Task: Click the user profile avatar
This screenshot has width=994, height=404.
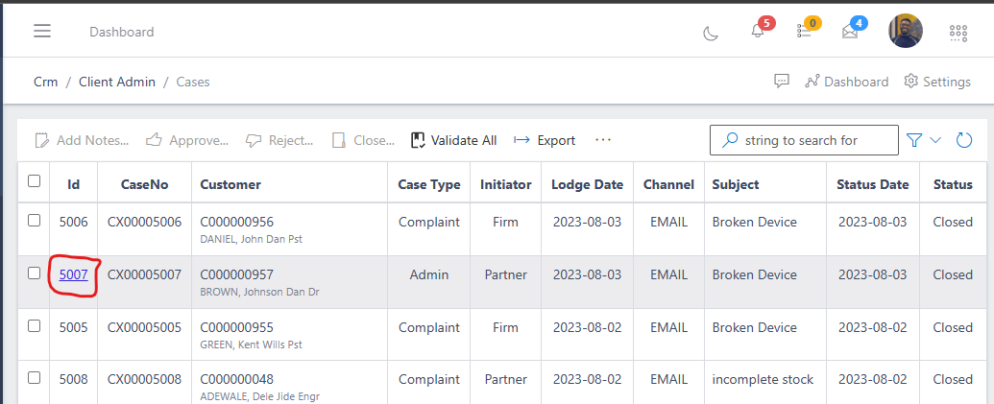Action: (x=905, y=31)
